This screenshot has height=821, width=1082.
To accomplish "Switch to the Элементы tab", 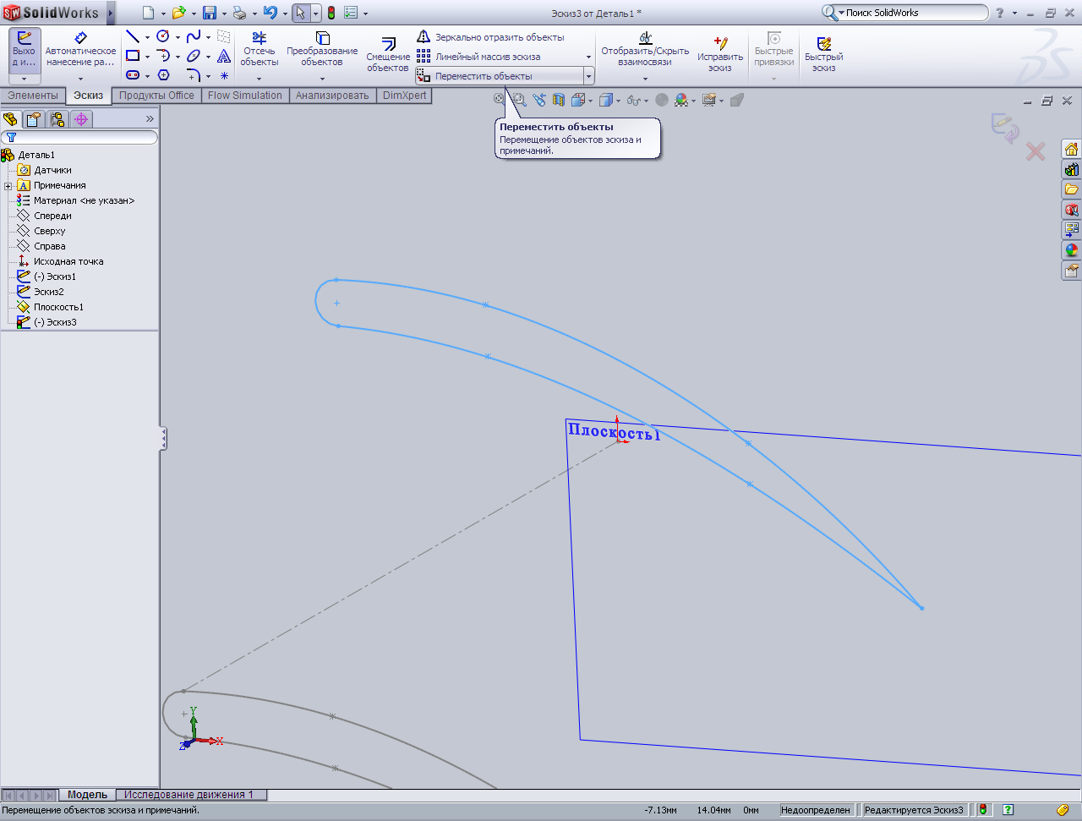I will 33,96.
